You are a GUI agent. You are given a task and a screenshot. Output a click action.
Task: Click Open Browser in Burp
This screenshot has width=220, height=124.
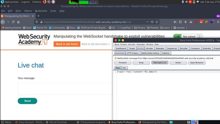(x=197, y=63)
